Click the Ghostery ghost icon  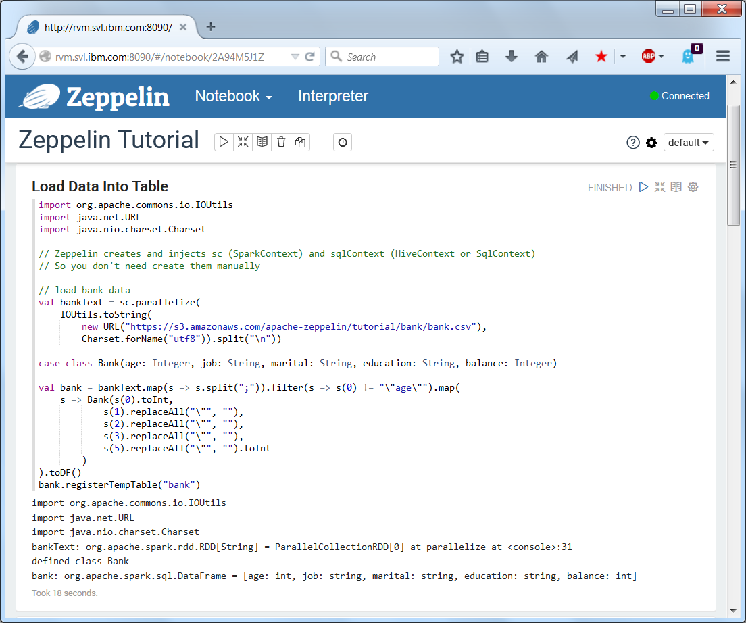coord(689,56)
